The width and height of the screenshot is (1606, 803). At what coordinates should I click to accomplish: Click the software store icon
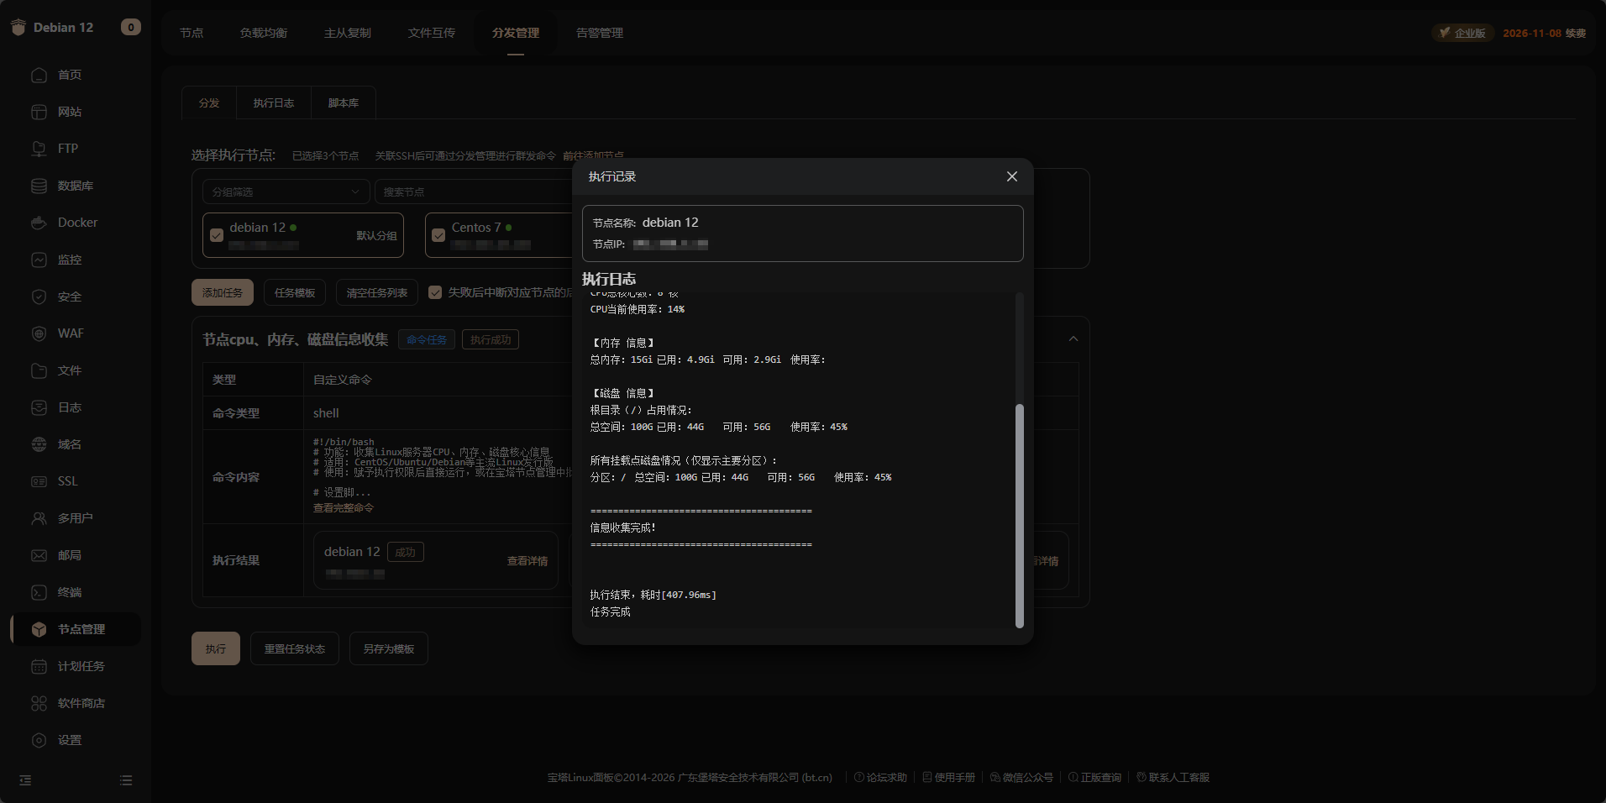tap(39, 703)
